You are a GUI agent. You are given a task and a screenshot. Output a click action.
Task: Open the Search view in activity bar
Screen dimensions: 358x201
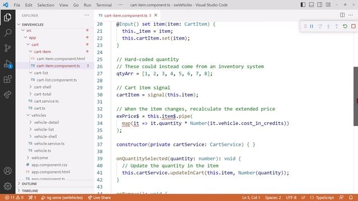click(7, 32)
